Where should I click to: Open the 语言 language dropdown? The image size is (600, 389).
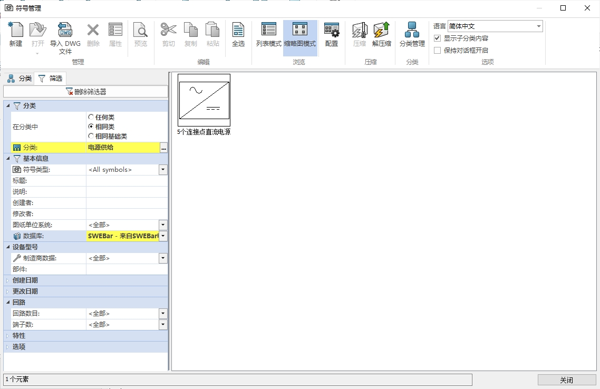[538, 26]
